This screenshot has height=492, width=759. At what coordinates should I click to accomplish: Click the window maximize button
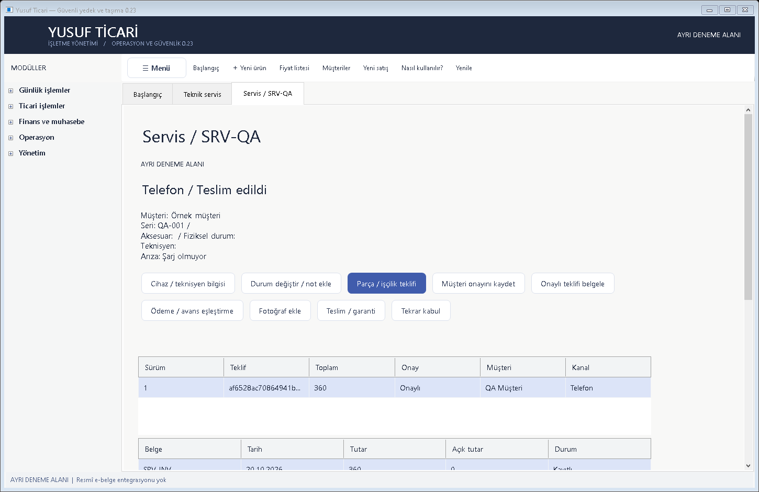[727, 10]
